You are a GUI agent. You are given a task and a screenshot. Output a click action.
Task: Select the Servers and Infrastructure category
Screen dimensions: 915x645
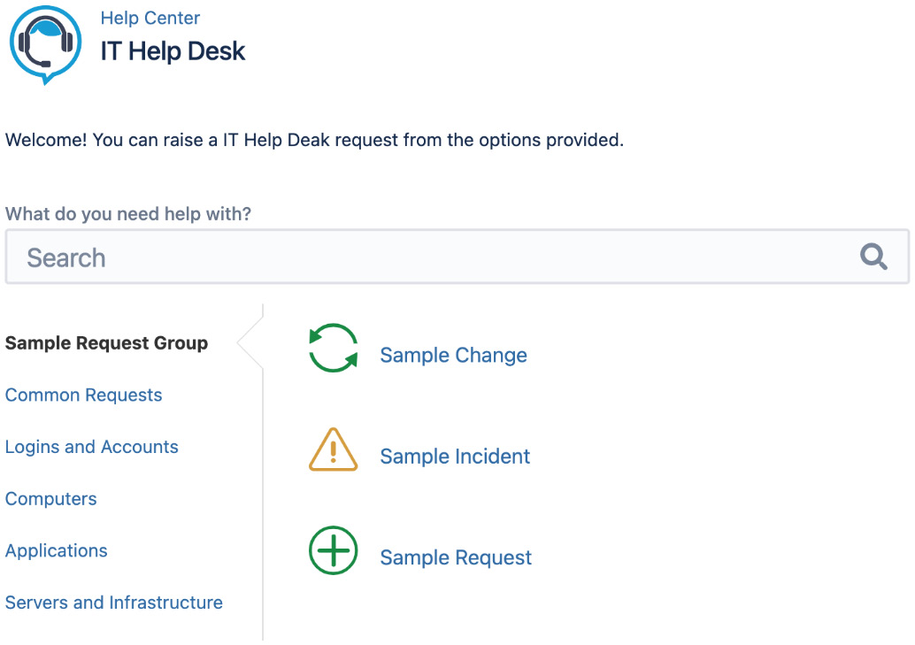114,603
